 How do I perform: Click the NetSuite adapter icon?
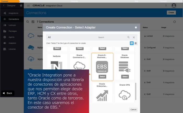56,66
